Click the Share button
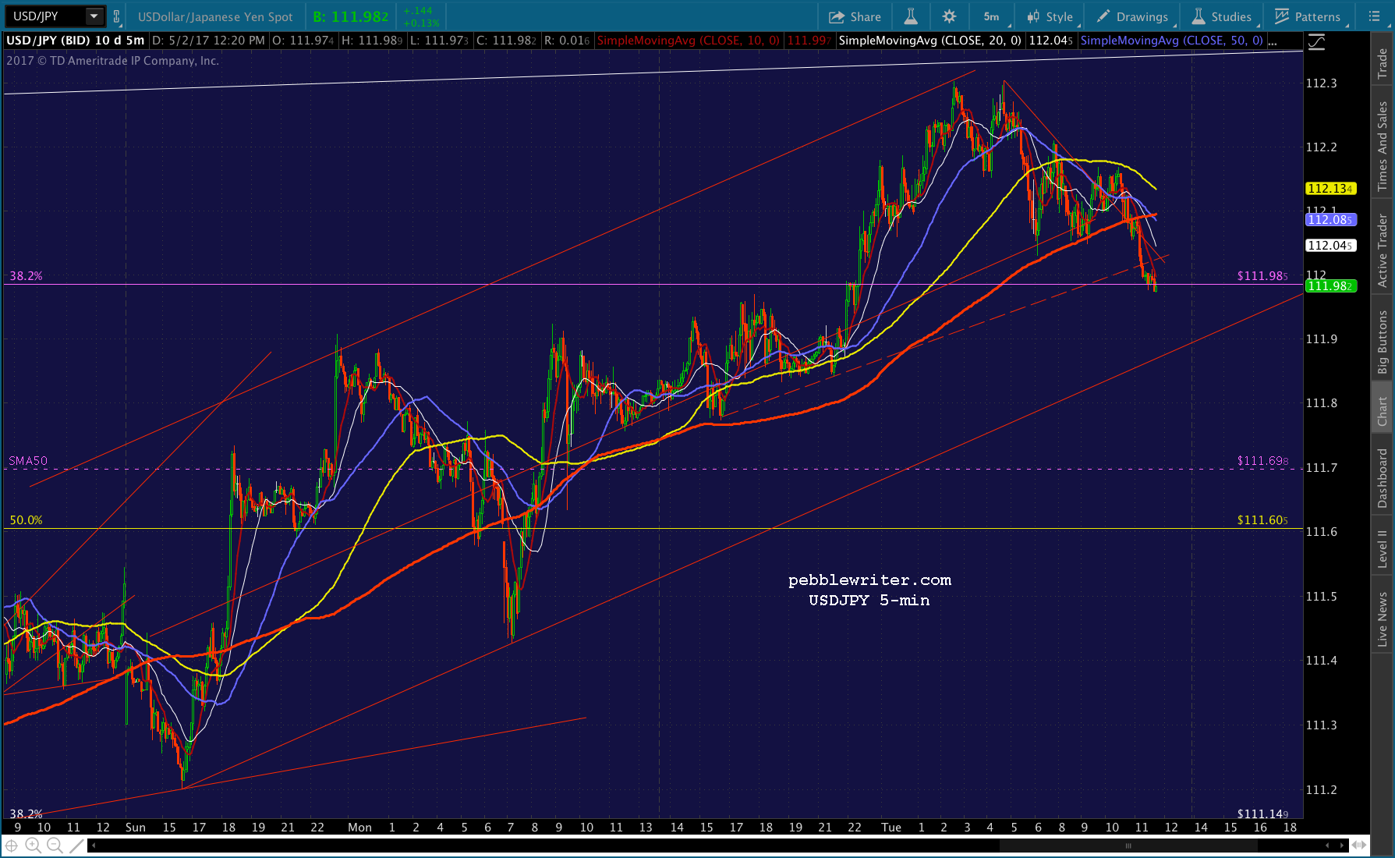Viewport: 1395px width, 858px height. pos(855,16)
